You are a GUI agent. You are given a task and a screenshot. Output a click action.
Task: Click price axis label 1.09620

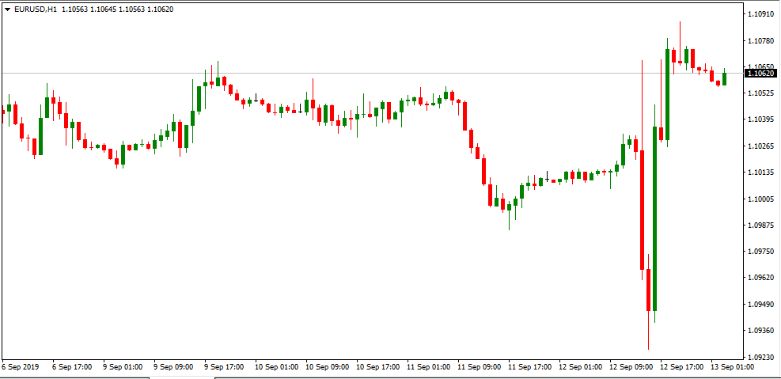(x=760, y=278)
